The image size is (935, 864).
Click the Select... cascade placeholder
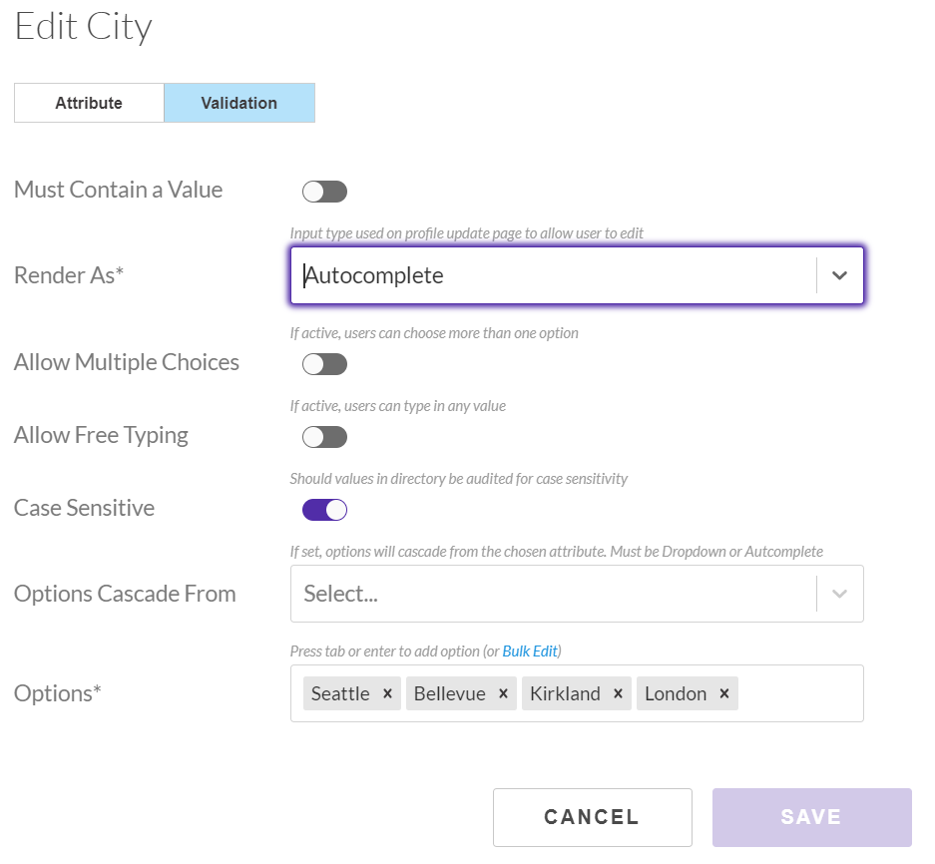340,594
